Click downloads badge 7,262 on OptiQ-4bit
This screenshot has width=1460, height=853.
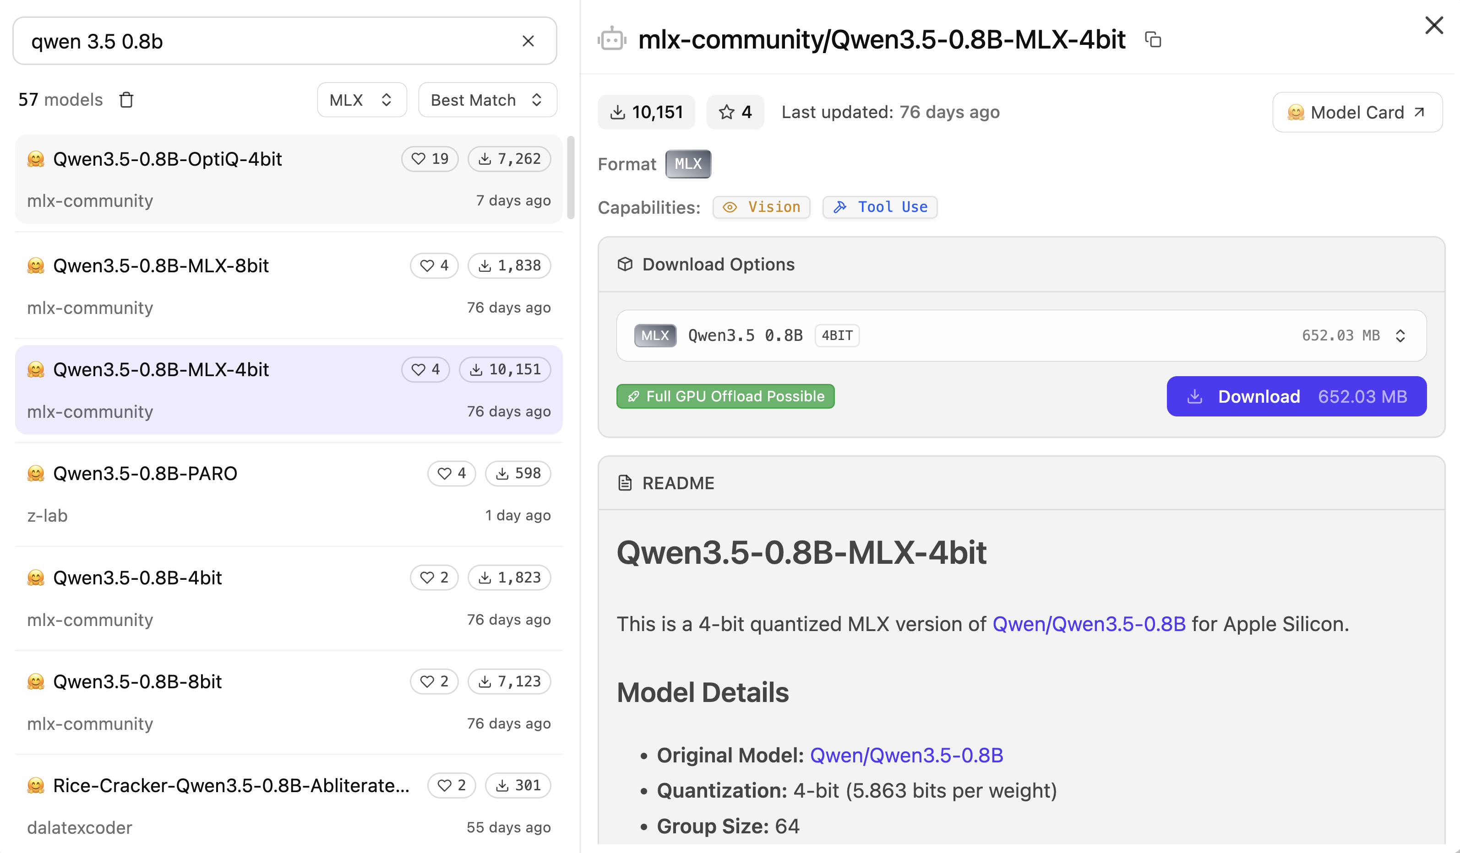coord(509,159)
